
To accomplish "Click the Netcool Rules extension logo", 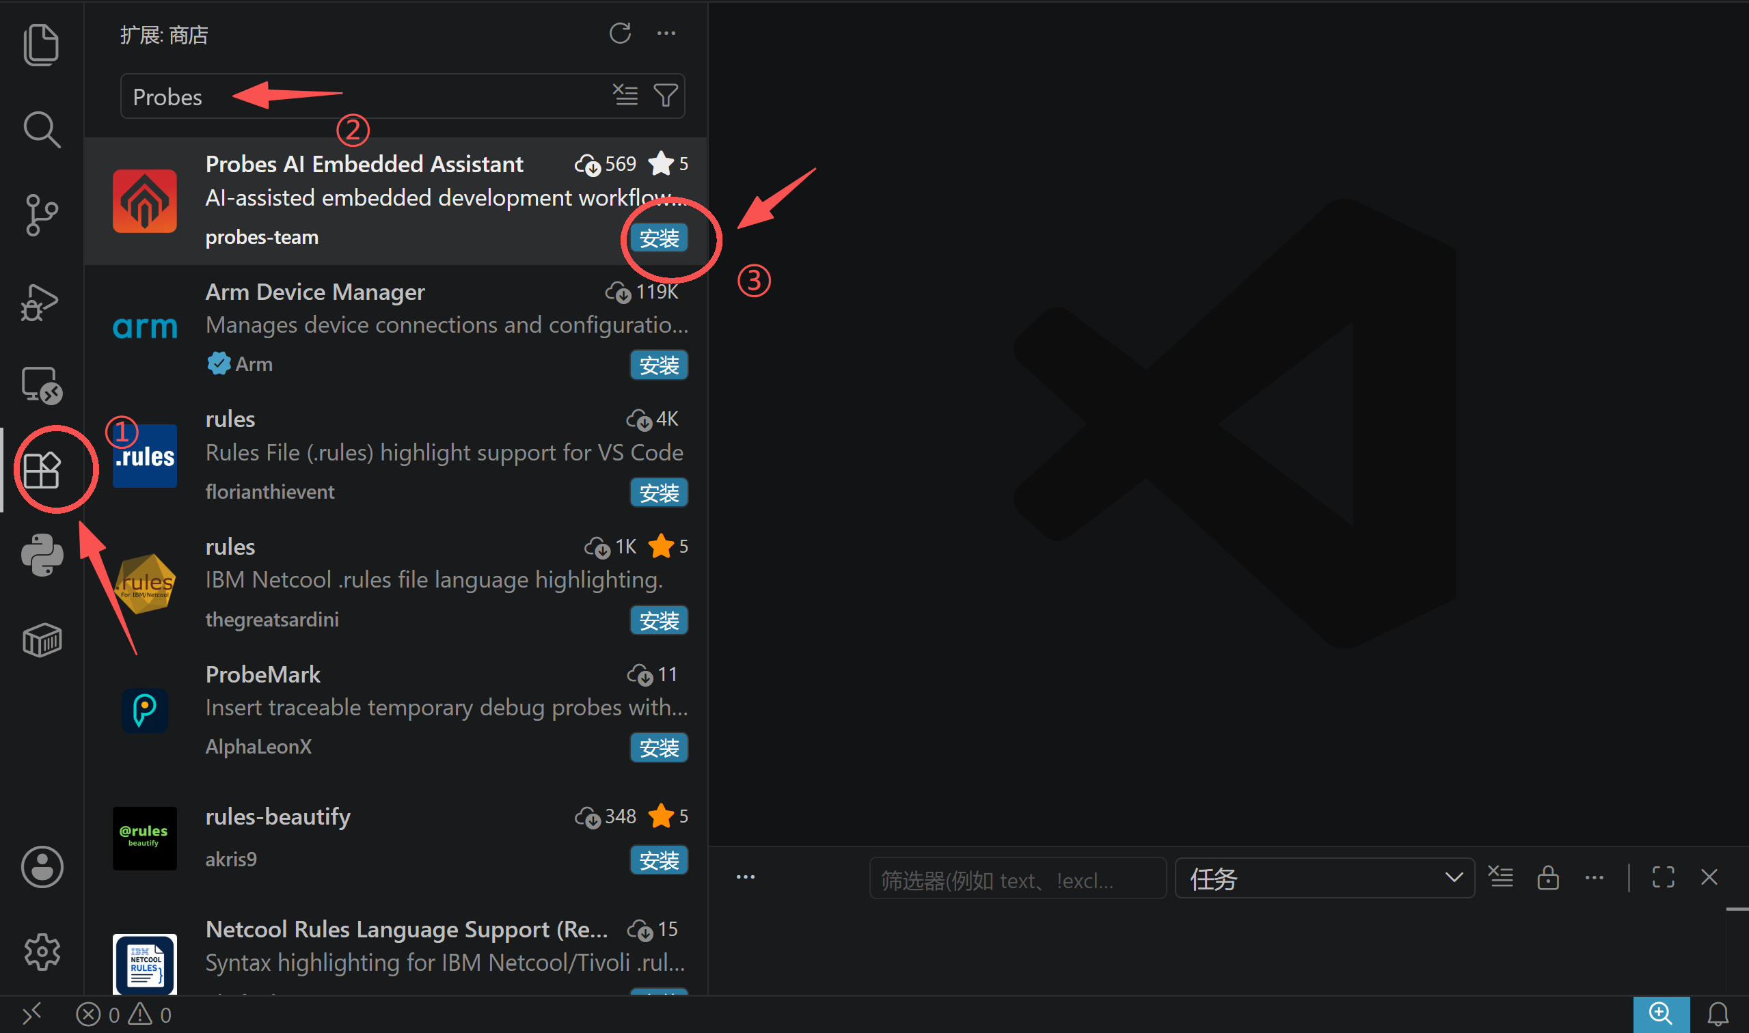I will pyautogui.click(x=145, y=964).
